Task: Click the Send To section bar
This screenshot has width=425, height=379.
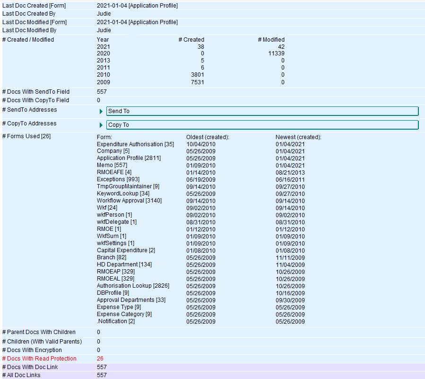Action: click(x=262, y=111)
